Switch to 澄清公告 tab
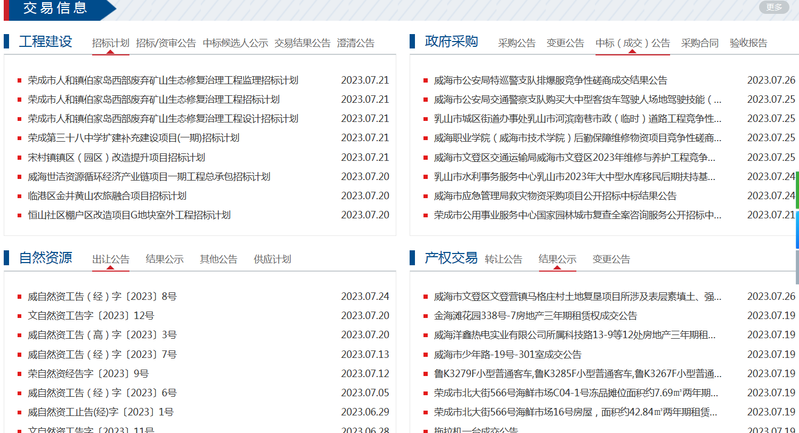Screen dimensions: 799x433 coord(355,43)
